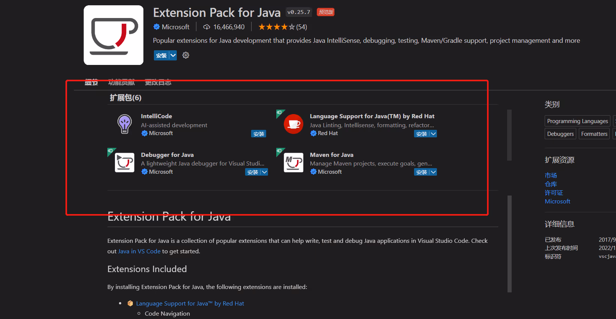
Task: Click the Language Support for Java(TM) by Red Hat title
Action: point(372,116)
